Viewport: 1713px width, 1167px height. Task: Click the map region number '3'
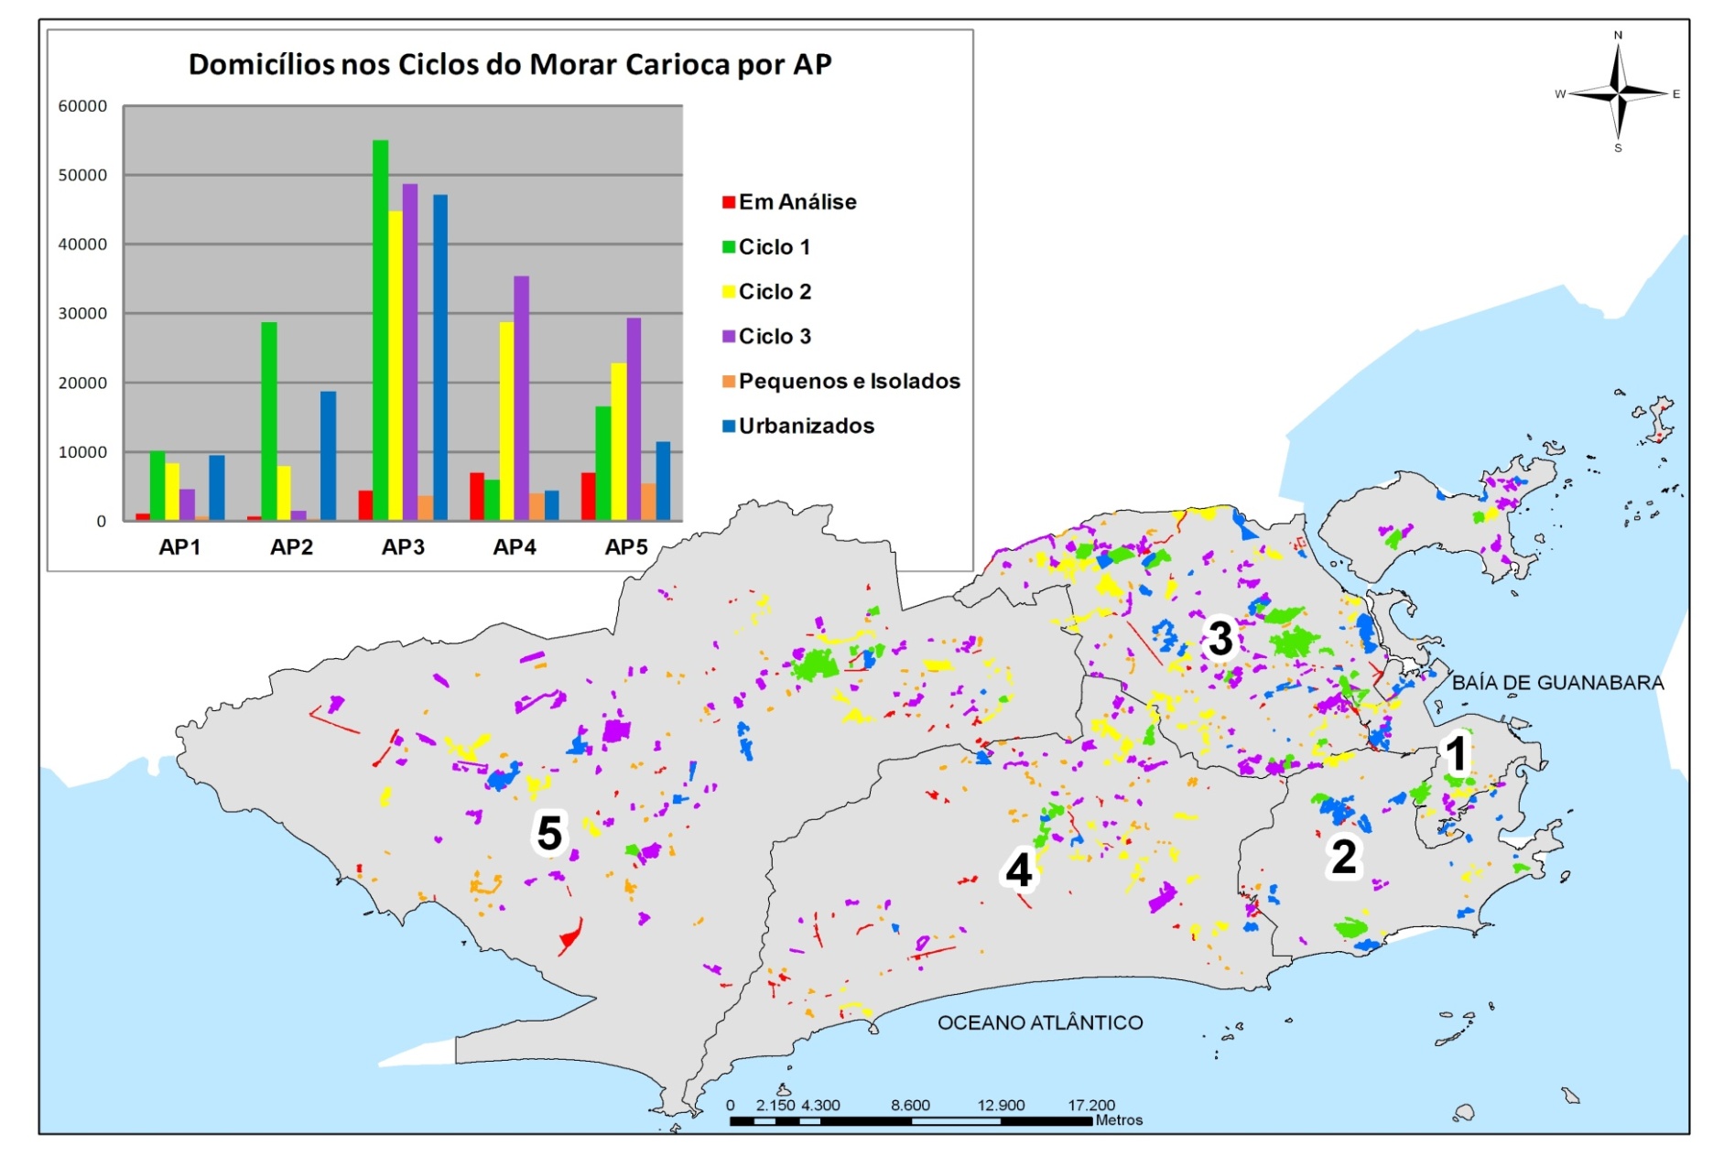1220,638
